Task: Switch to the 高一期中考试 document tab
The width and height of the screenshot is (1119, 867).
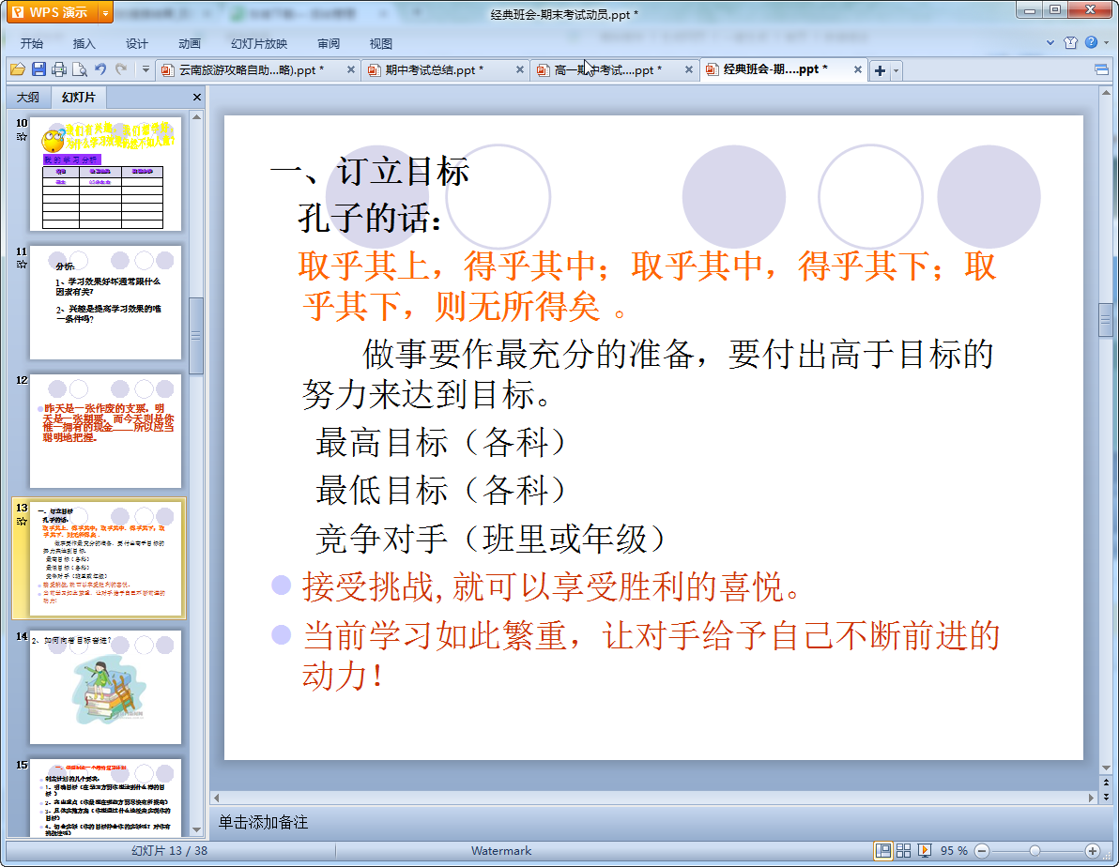Action: [x=606, y=70]
